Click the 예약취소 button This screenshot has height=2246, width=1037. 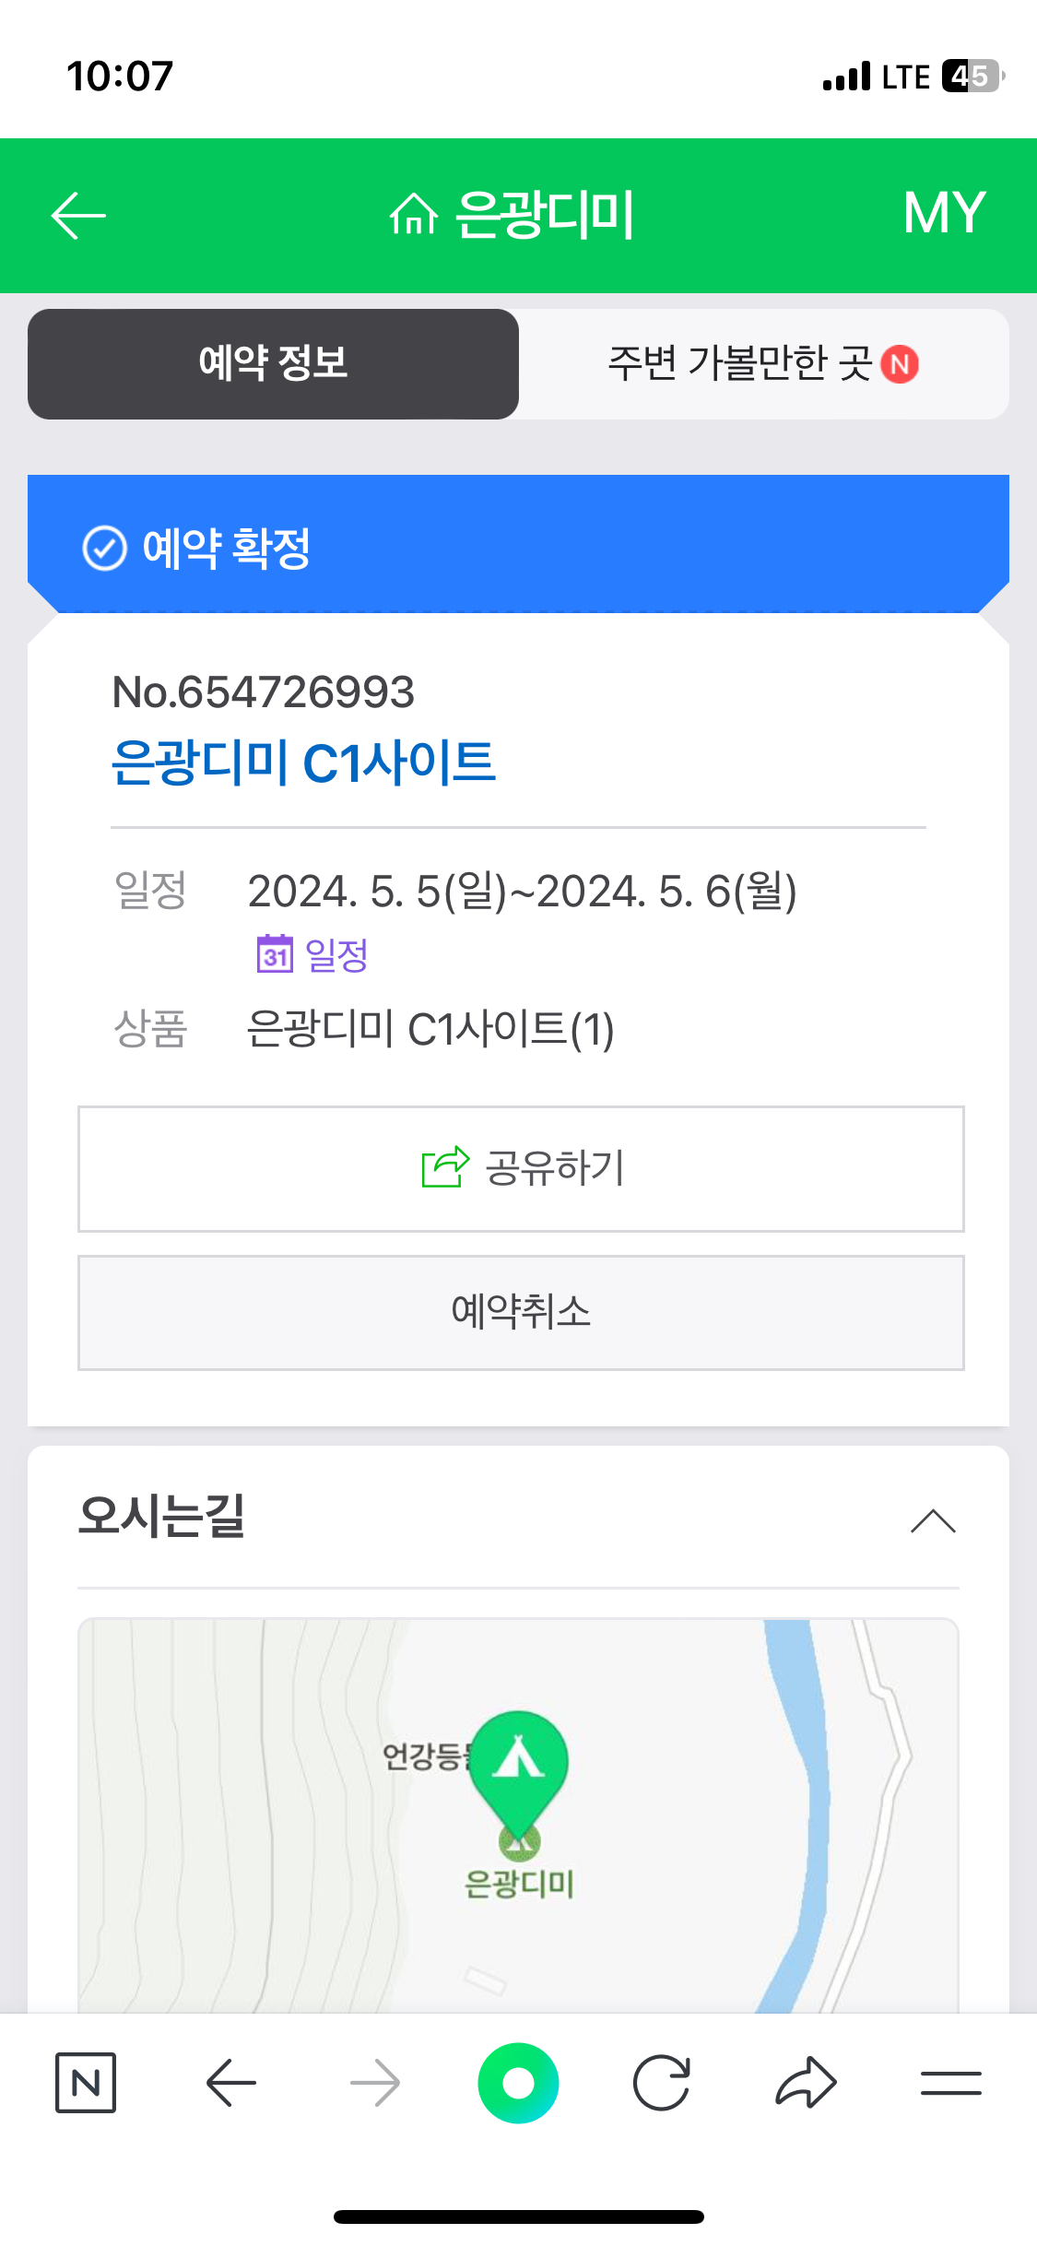pyautogui.click(x=521, y=1312)
